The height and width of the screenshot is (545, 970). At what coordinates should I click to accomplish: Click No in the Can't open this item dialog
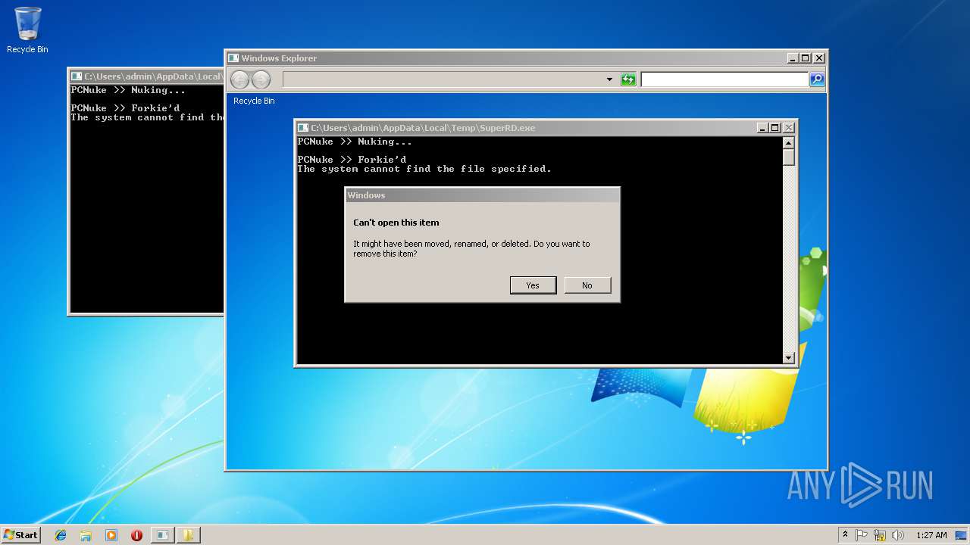click(587, 285)
